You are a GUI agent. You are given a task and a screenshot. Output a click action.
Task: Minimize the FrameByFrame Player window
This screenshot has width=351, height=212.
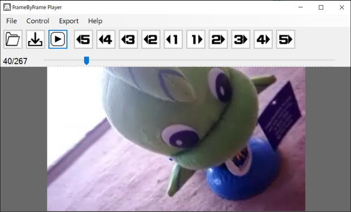[x=301, y=7]
